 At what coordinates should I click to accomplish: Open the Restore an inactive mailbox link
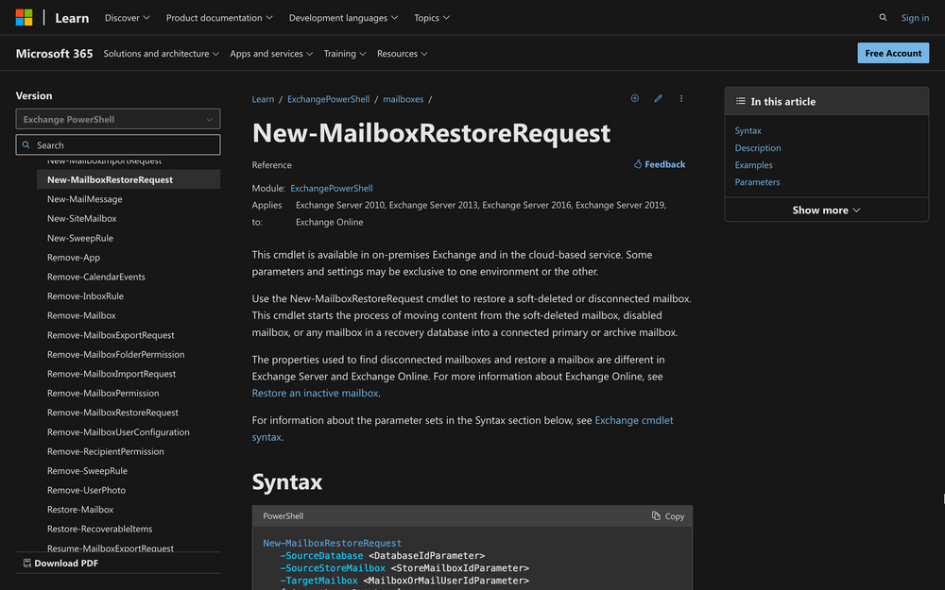[x=314, y=393]
